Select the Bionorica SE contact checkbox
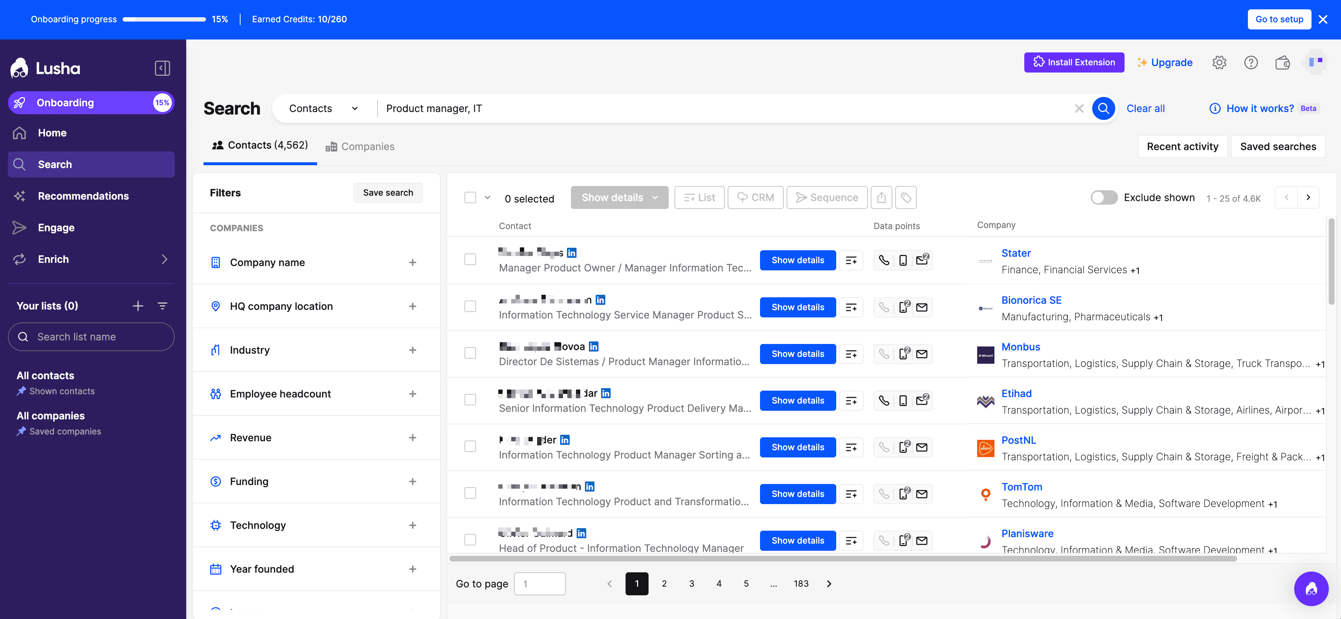 point(470,306)
